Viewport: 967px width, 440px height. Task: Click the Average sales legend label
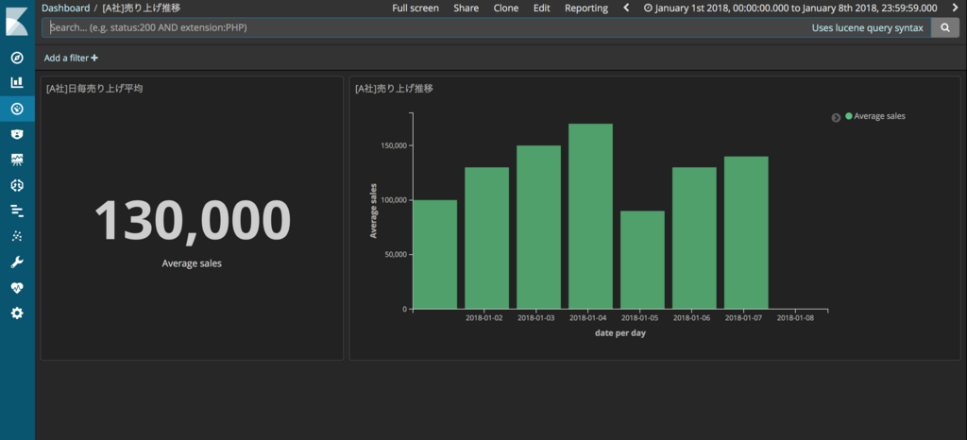tap(879, 116)
